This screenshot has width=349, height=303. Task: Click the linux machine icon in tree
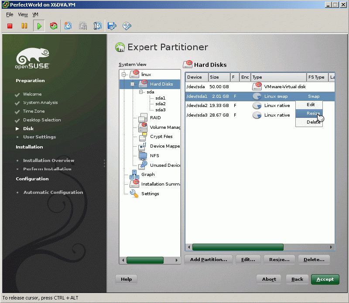pos(134,74)
